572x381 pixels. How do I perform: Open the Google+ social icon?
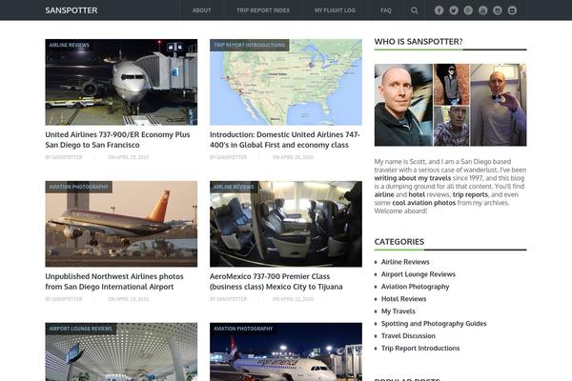point(468,10)
